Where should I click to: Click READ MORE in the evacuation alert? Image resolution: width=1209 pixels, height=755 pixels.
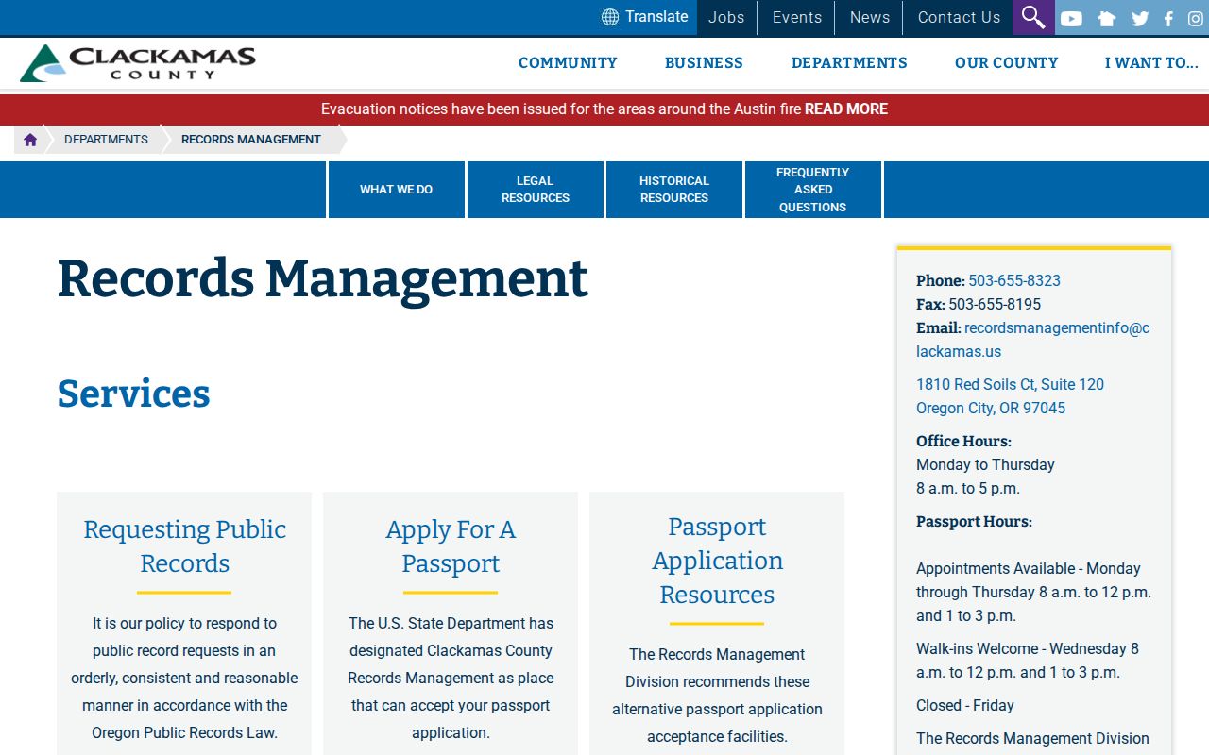[846, 109]
